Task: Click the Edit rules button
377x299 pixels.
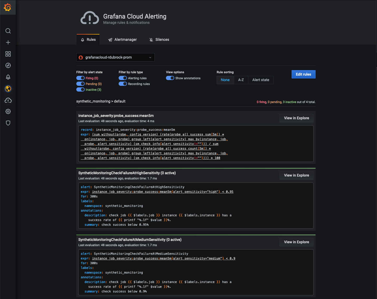Action: 304,74
